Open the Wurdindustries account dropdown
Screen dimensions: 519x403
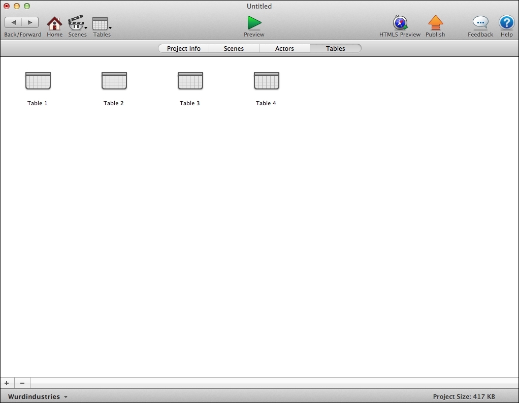click(38, 396)
